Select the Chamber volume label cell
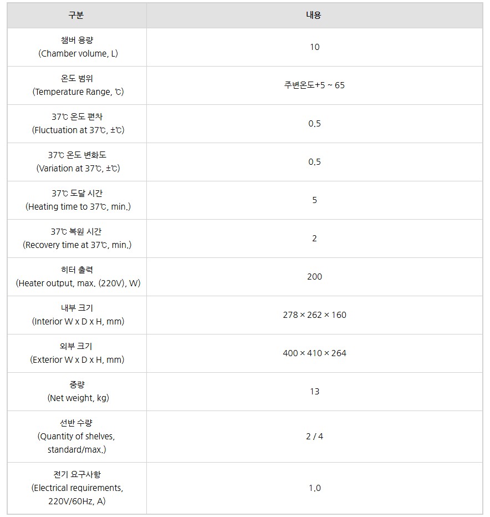 point(78,47)
